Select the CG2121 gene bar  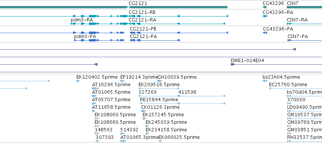[178, 7]
